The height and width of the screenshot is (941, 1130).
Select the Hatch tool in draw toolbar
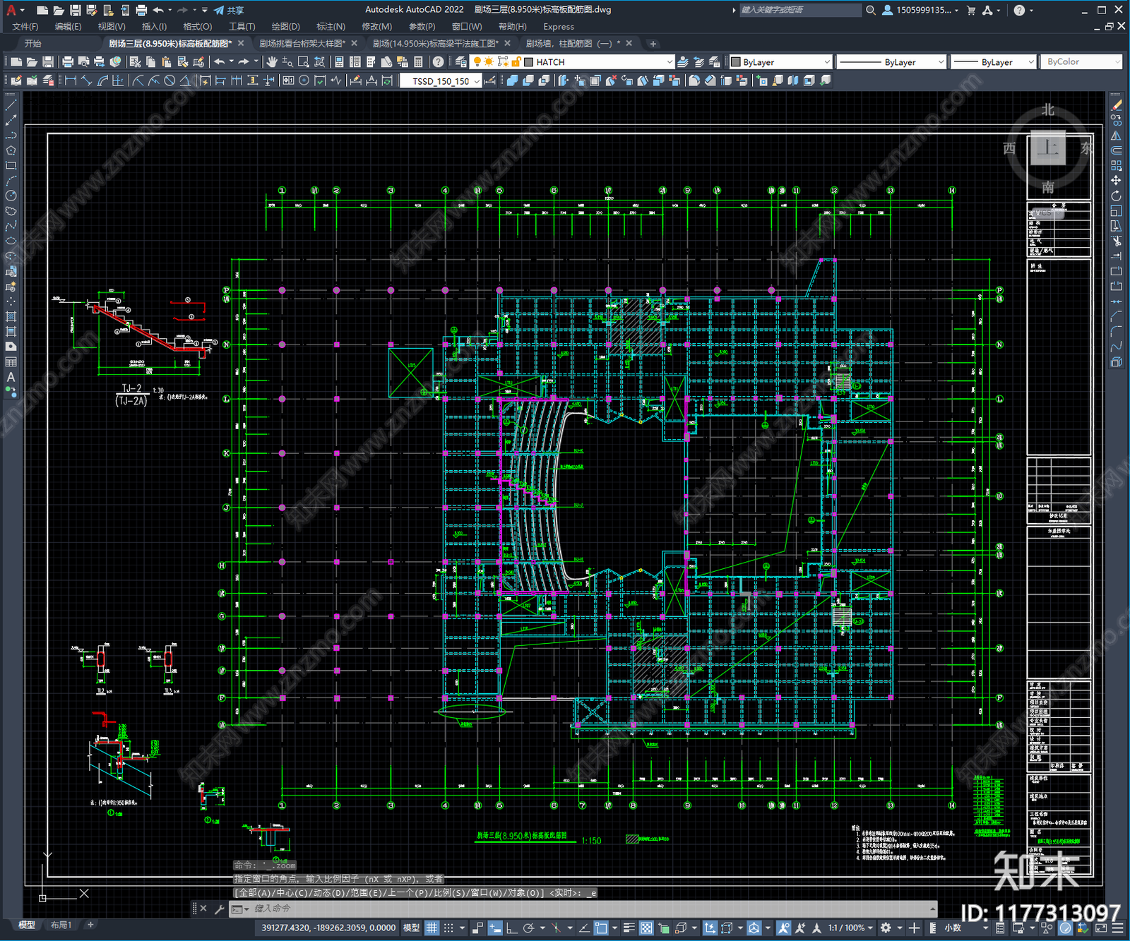[x=11, y=316]
